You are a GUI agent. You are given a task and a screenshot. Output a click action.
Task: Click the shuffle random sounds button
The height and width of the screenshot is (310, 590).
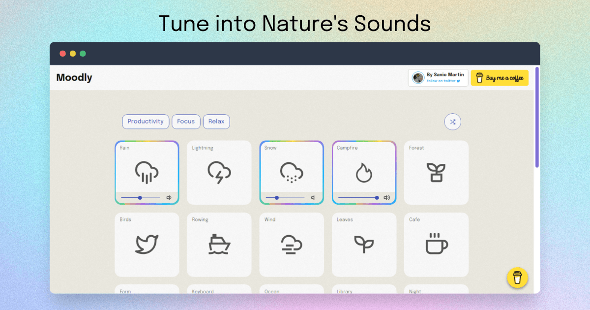(x=452, y=122)
